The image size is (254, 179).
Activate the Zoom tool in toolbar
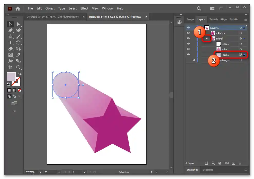tap(18, 67)
